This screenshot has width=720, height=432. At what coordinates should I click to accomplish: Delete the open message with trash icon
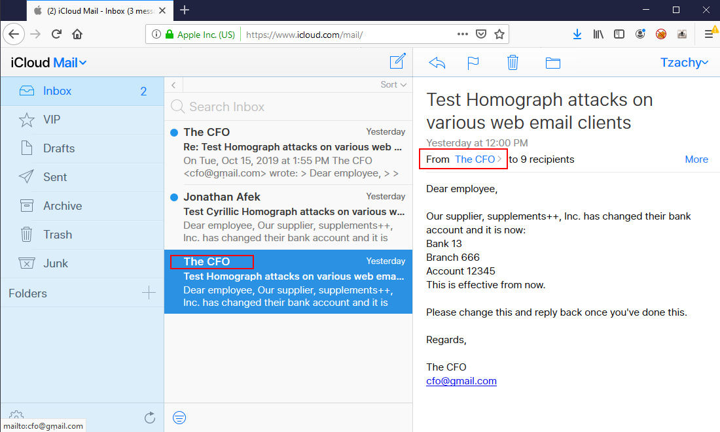(513, 62)
